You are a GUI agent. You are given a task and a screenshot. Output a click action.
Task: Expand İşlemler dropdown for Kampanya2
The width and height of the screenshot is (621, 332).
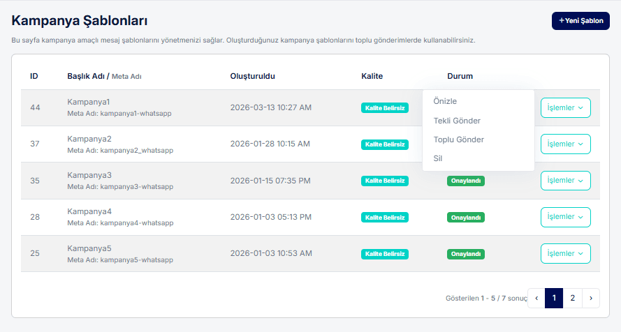tap(565, 144)
